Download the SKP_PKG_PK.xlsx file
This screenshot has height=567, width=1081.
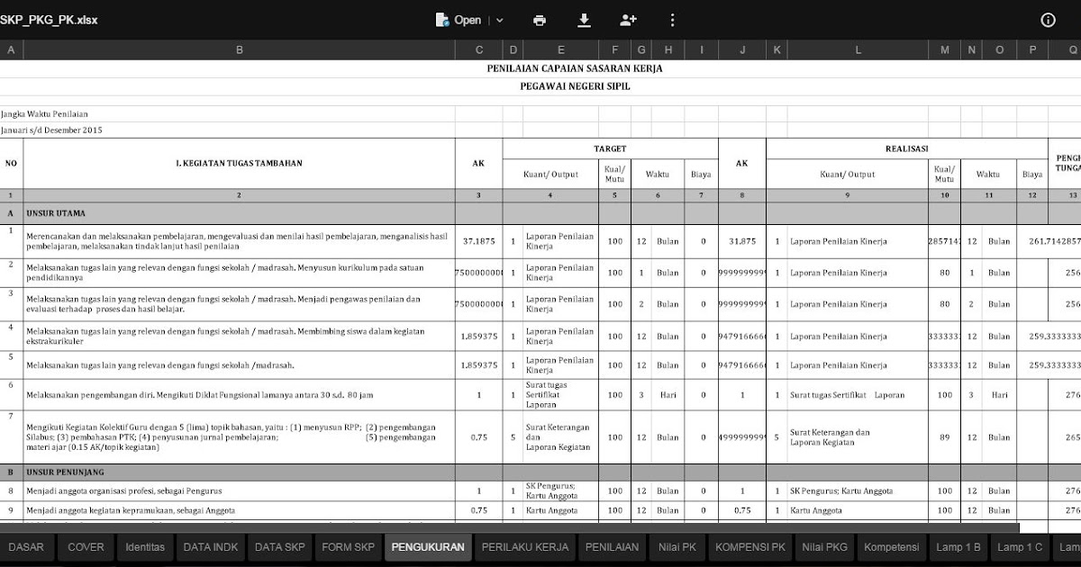pyautogui.click(x=584, y=19)
